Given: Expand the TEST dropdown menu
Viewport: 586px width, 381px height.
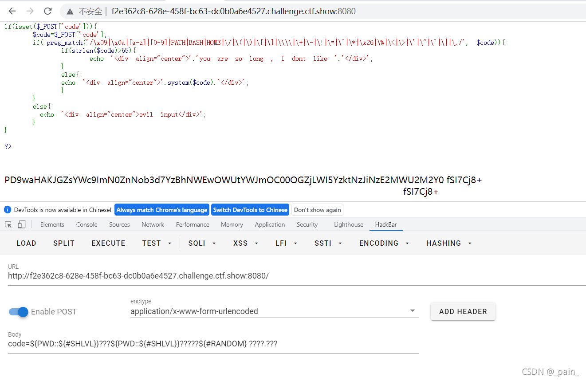Looking at the screenshot, I should coord(157,243).
